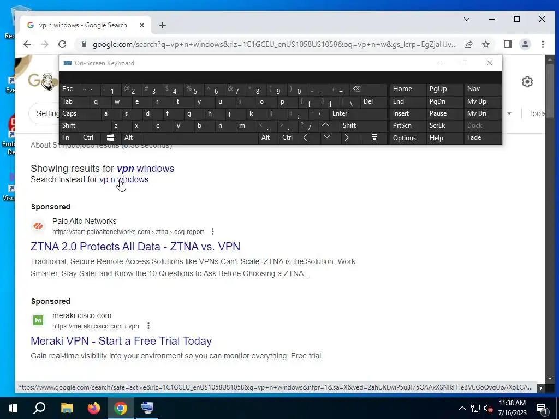
Task: Close the On-Screen Keyboard window
Action: pos(490,63)
